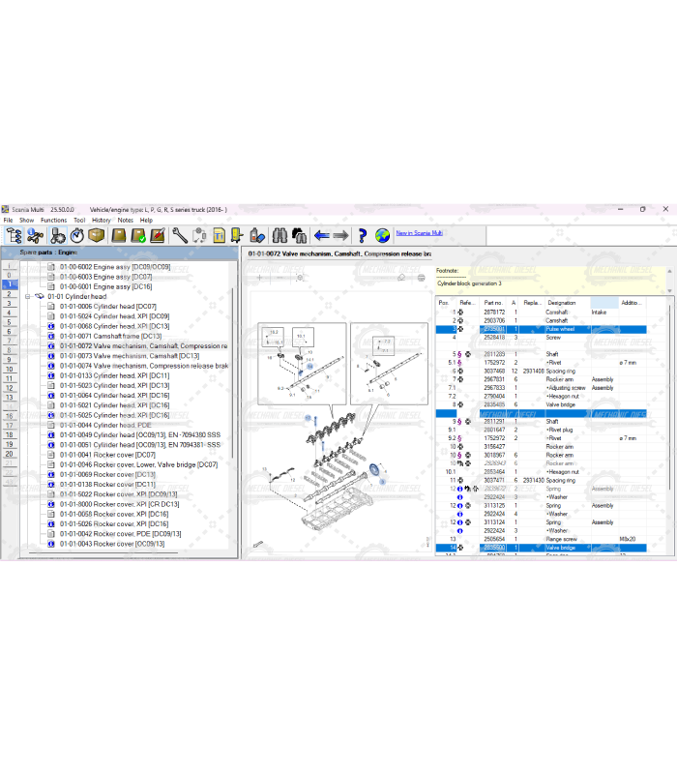Open the History menu

(101, 221)
